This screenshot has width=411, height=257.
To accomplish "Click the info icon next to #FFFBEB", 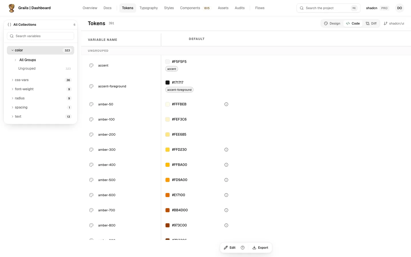I will 226,104.
